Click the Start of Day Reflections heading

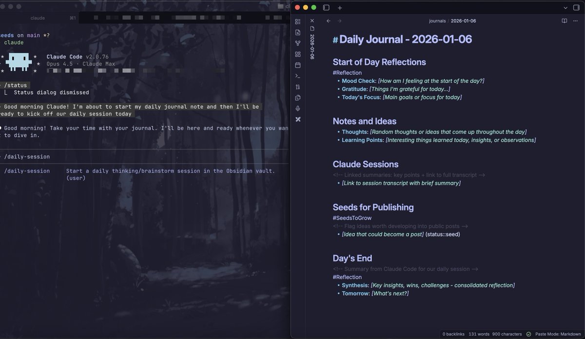[379, 62]
